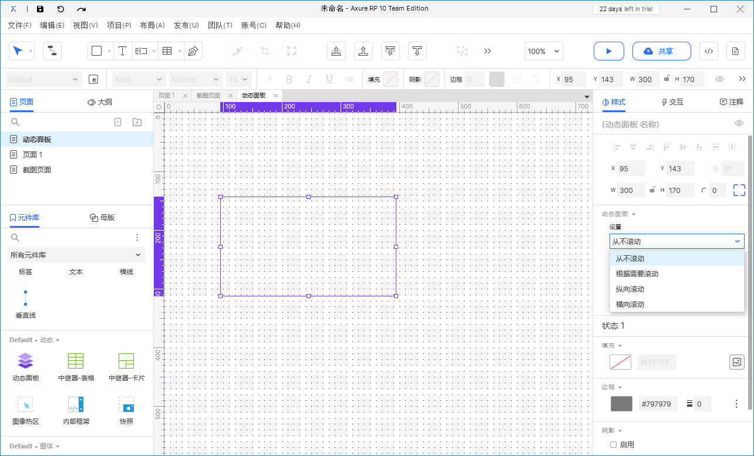Switch to the 大纲 tab
Screen dimensions: 754x456
click(100, 102)
